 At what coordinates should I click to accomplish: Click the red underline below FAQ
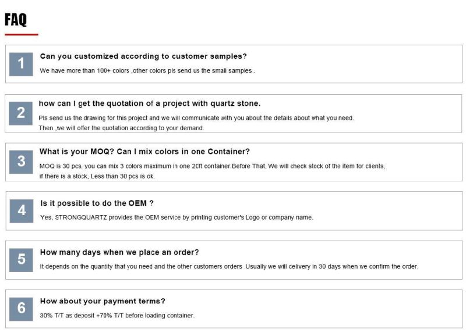point(22,34)
